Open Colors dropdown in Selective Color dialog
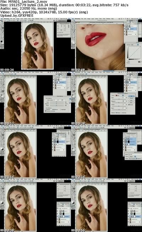 tap(120, 95)
